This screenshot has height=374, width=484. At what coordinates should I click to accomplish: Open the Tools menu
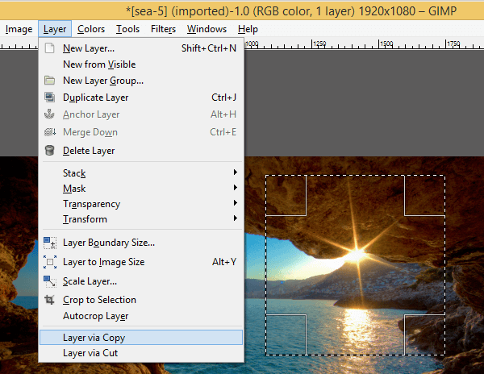point(127,29)
